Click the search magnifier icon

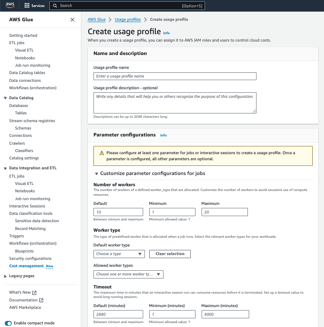pyautogui.click(x=55, y=6)
